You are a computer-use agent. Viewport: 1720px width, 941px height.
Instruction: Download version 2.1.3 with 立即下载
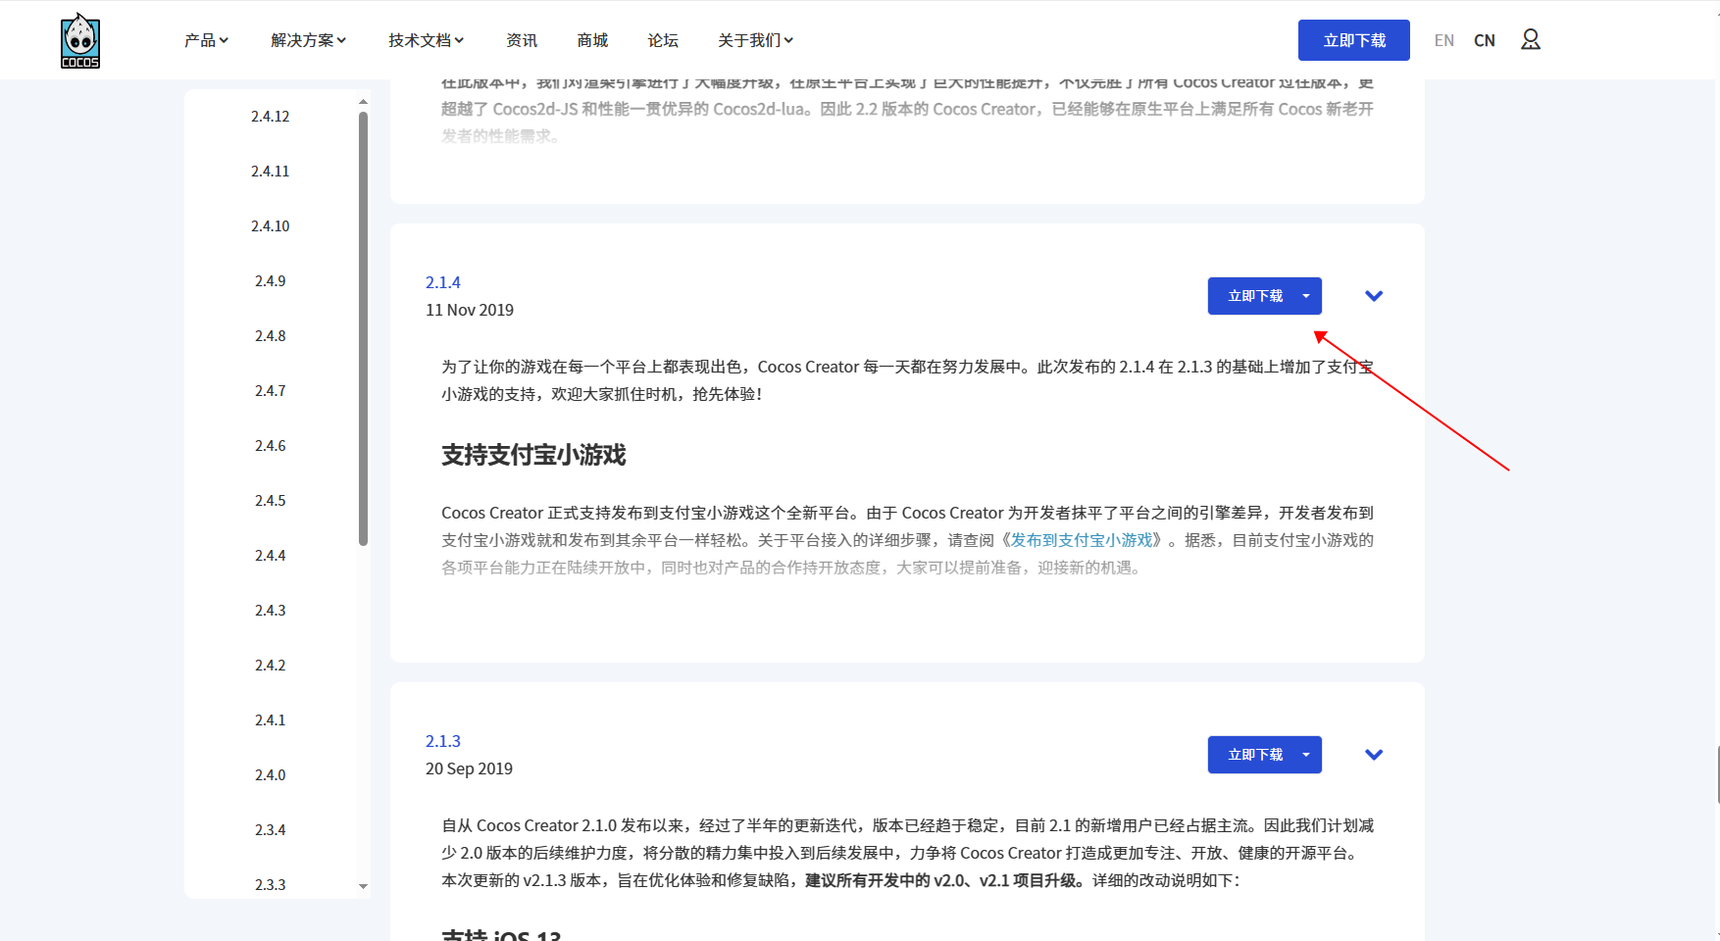point(1255,755)
